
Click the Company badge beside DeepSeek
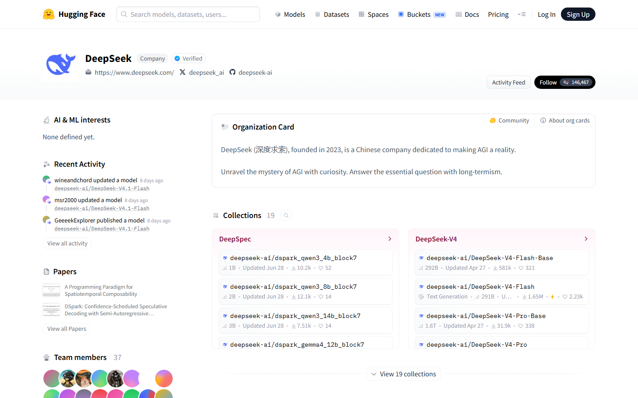(152, 58)
